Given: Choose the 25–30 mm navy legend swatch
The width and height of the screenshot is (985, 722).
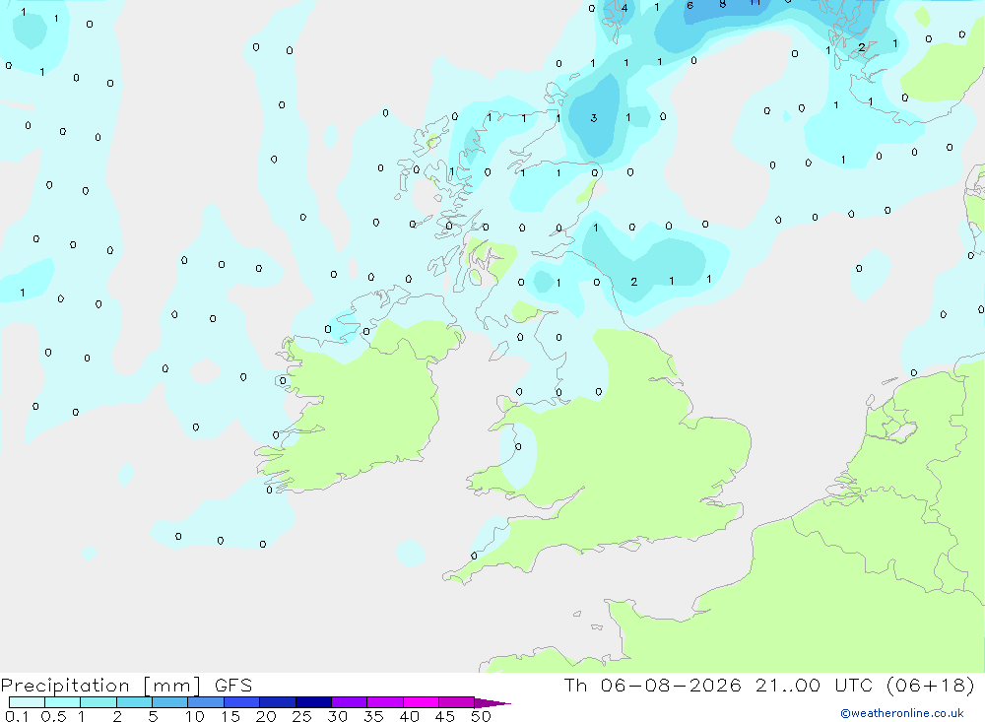Looking at the screenshot, I should [313, 702].
